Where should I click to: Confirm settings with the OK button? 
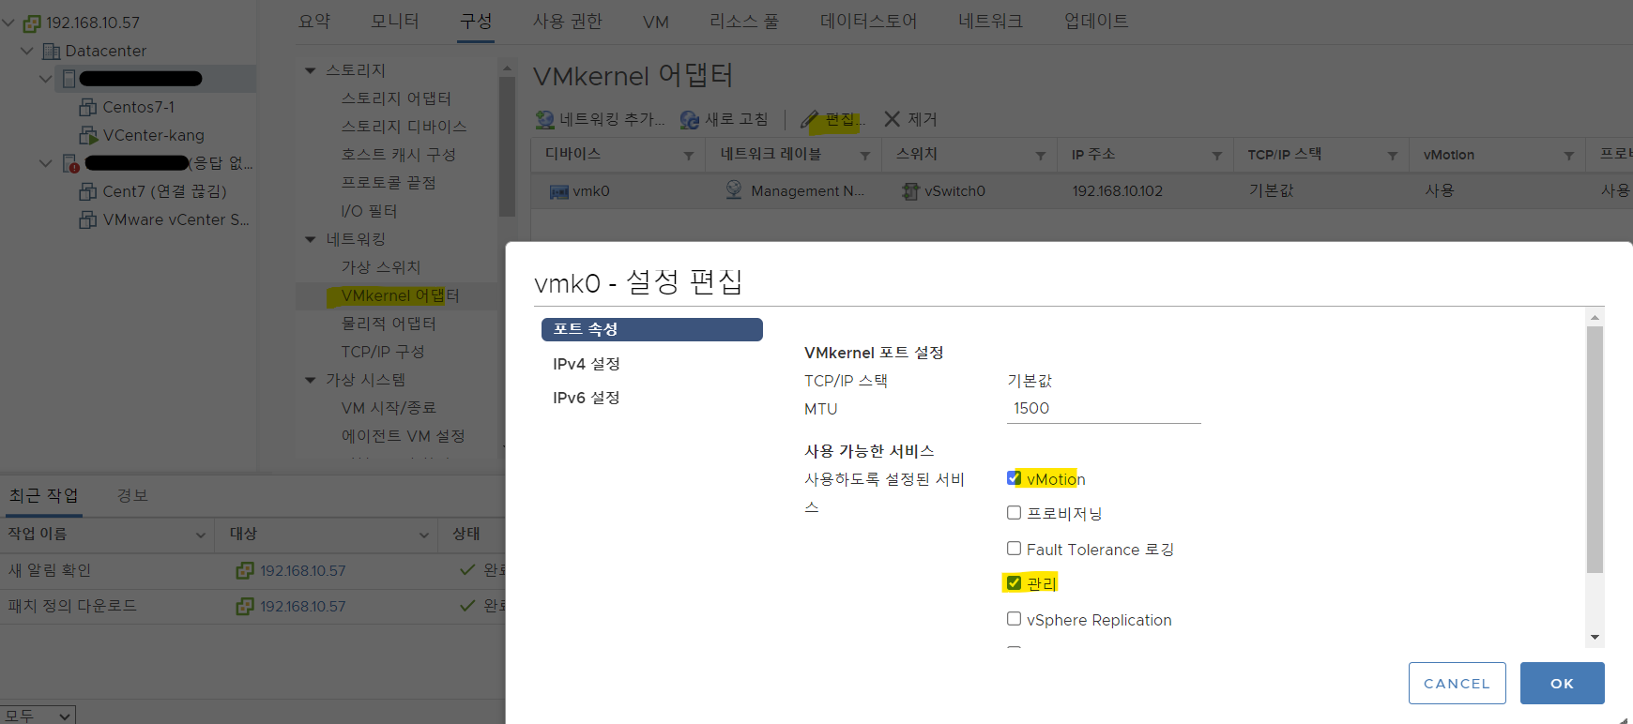[x=1562, y=683]
